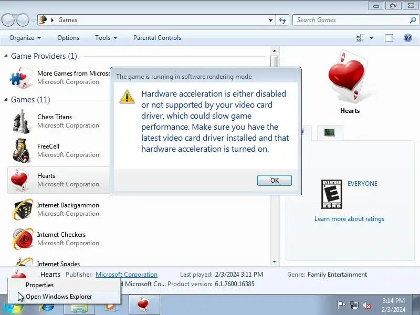This screenshot has height=315, width=420.
Task: Collapse the Game Providers group
Action: 6,56
